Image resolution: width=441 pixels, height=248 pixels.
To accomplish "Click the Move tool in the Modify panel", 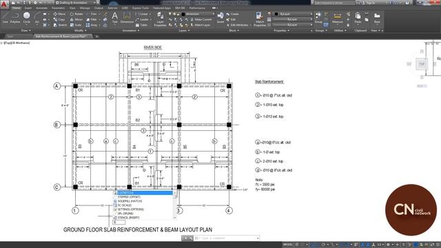I will 59,14.
